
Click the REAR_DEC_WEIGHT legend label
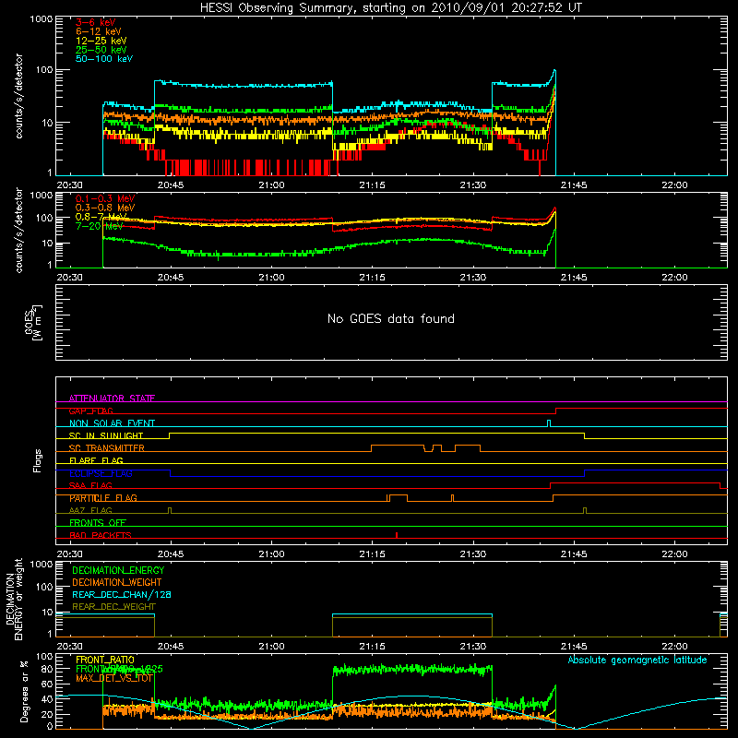click(113, 607)
